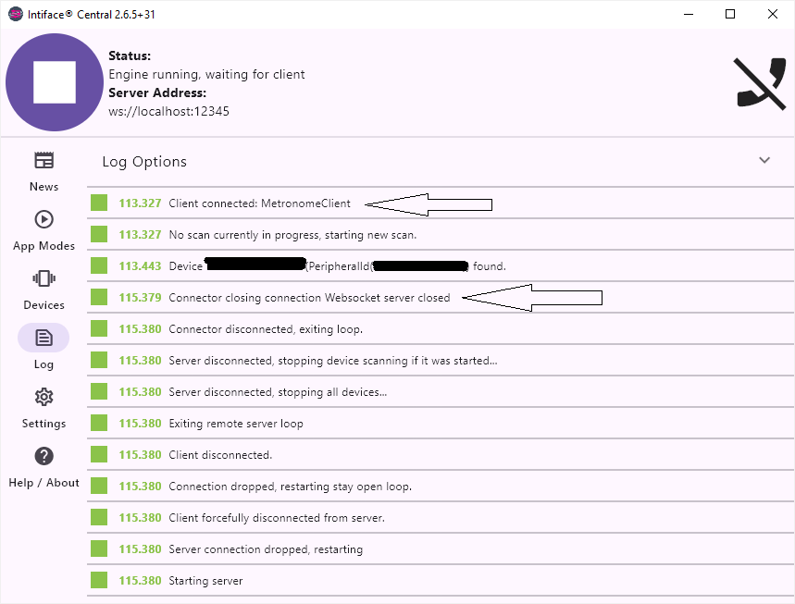
Task: Select the 'Device ... found.' log entry
Action: click(441, 266)
